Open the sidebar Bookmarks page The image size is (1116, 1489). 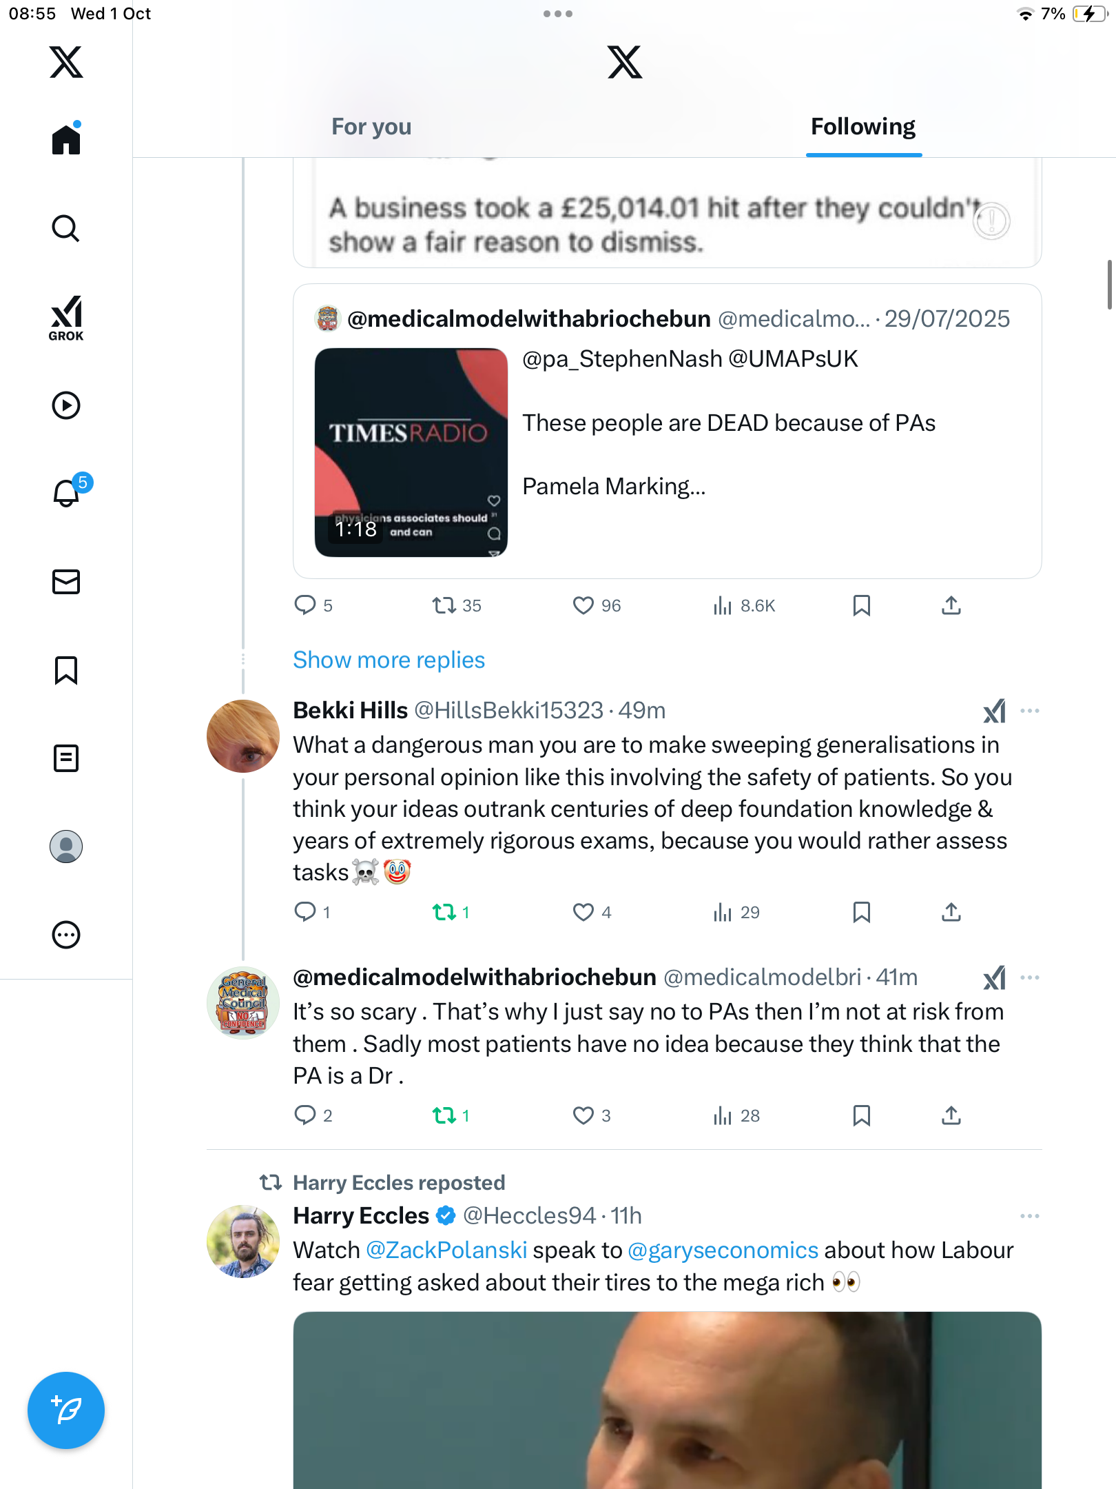click(x=66, y=670)
